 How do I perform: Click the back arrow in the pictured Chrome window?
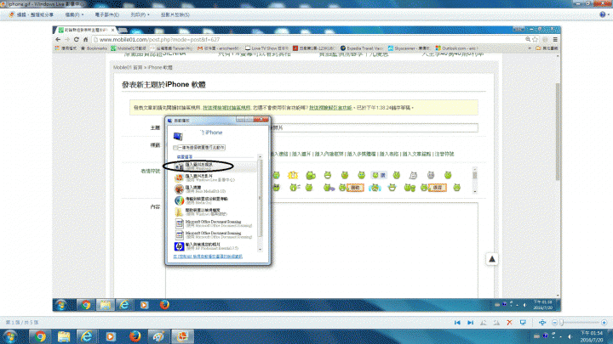(x=58, y=39)
